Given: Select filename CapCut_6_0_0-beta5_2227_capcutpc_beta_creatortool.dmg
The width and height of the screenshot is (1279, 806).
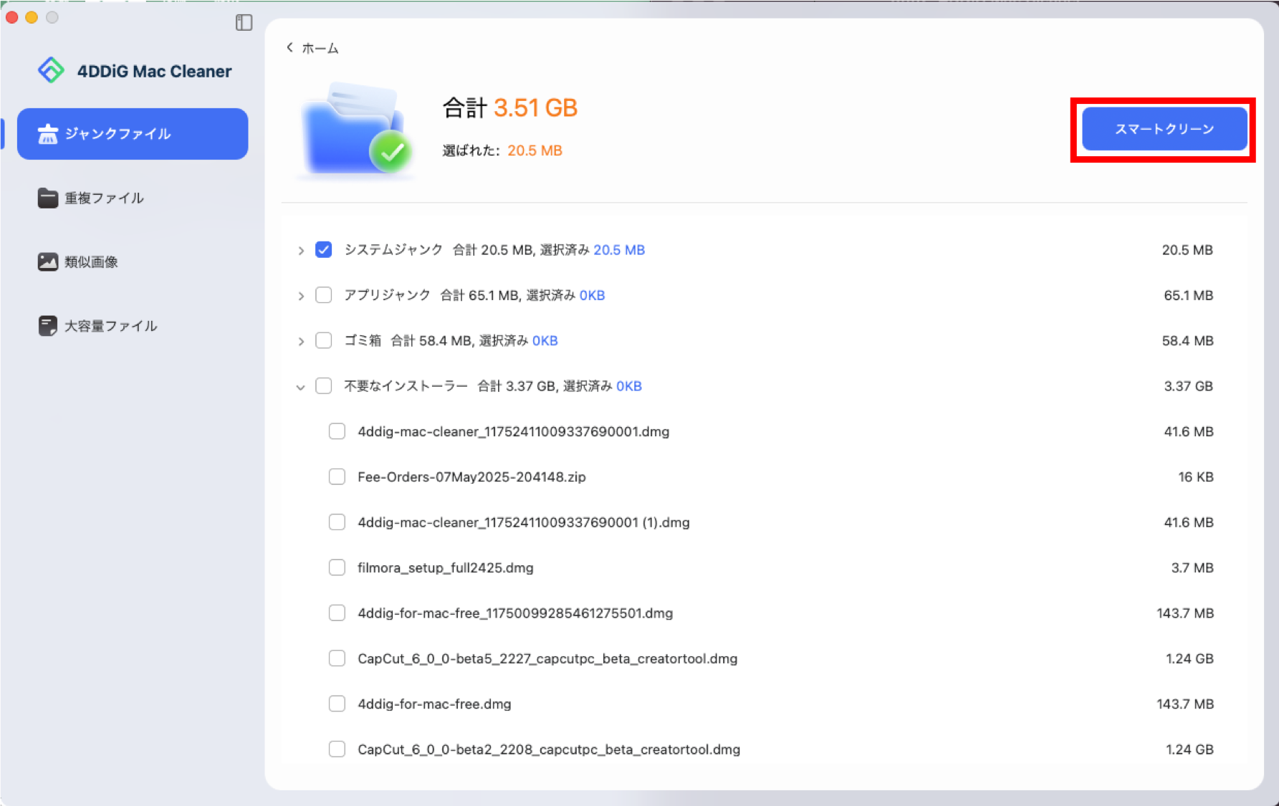Looking at the screenshot, I should pos(547,658).
